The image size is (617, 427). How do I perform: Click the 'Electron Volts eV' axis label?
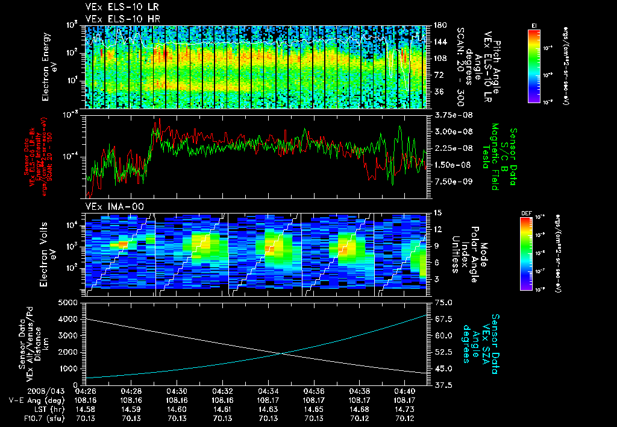pos(48,255)
